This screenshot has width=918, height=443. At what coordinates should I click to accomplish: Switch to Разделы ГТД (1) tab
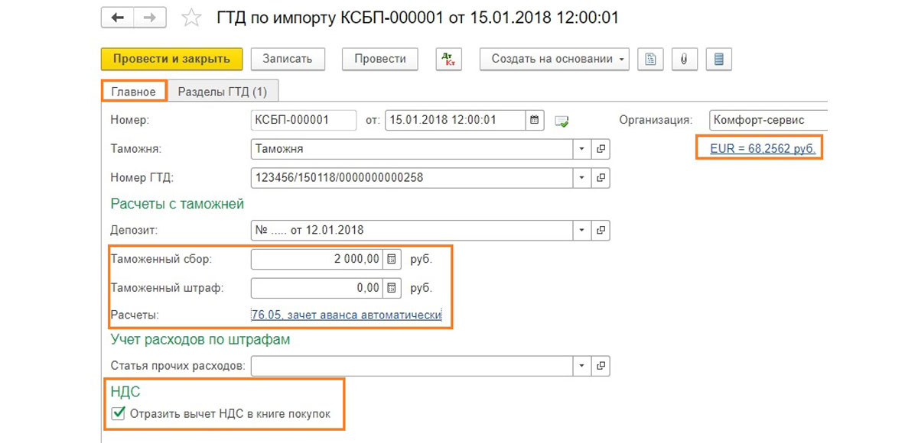222,92
